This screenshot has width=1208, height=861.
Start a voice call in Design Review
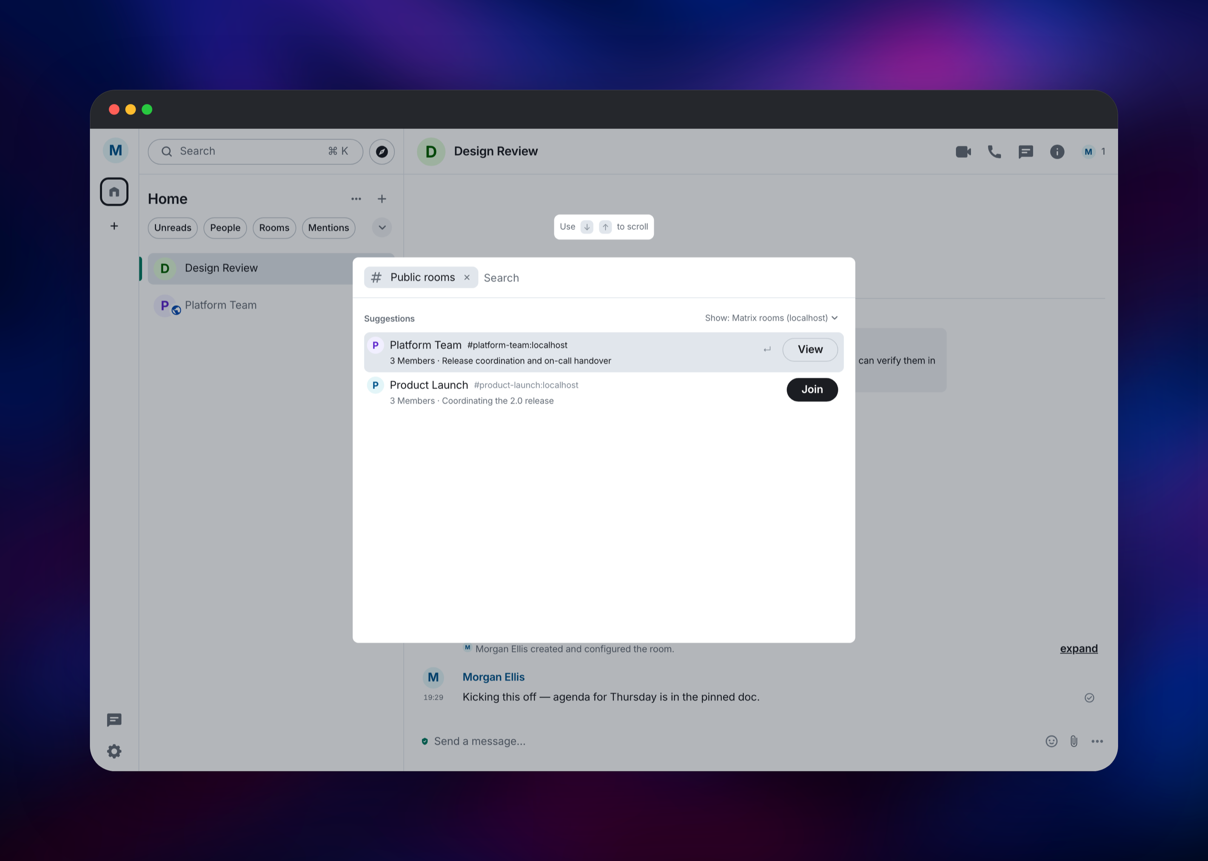point(994,152)
